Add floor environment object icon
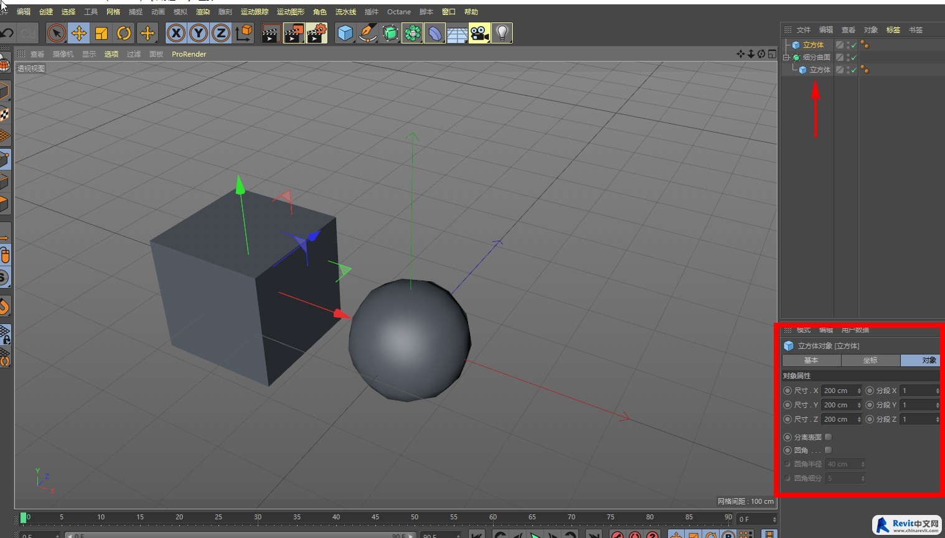Screen dimensions: 945x538 457,33
